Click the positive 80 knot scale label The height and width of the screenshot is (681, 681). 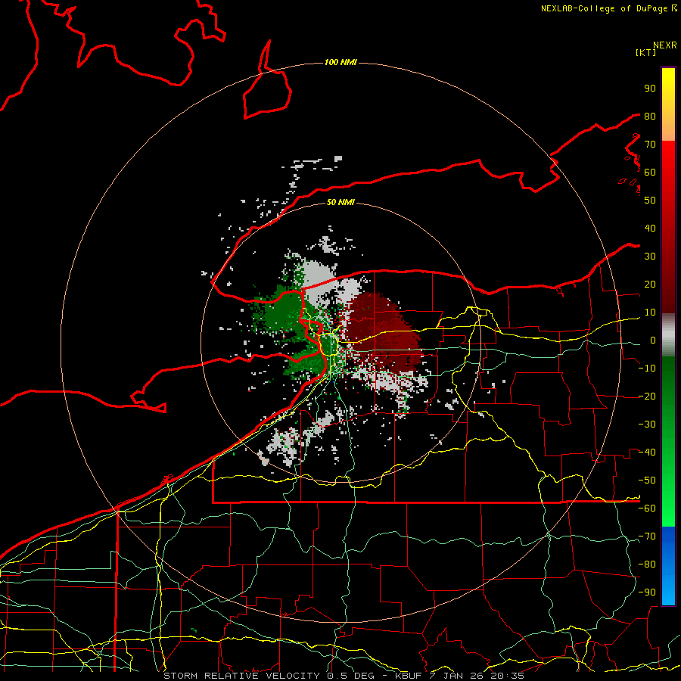tap(650, 116)
